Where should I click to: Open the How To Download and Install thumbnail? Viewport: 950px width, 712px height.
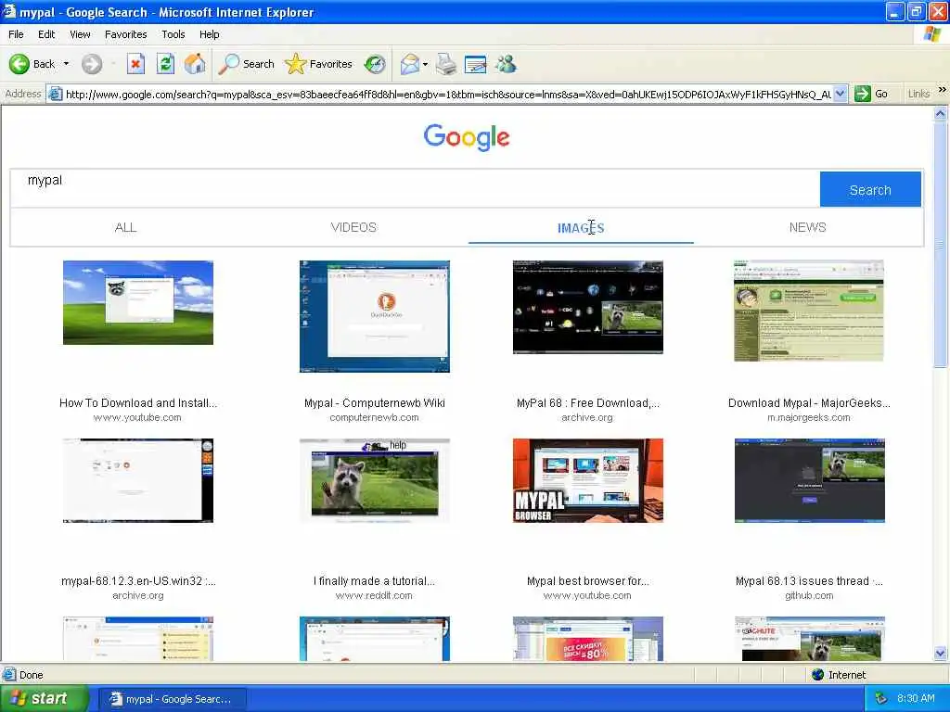click(x=138, y=303)
